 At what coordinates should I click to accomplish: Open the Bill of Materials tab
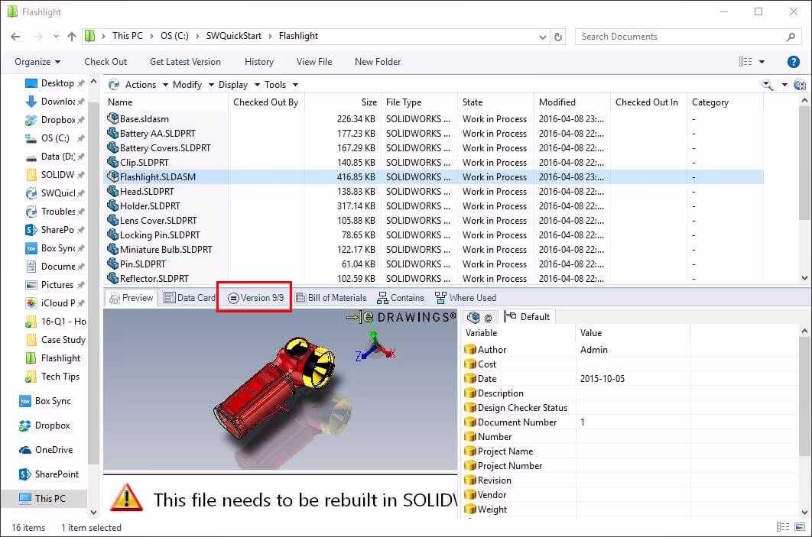(x=330, y=298)
